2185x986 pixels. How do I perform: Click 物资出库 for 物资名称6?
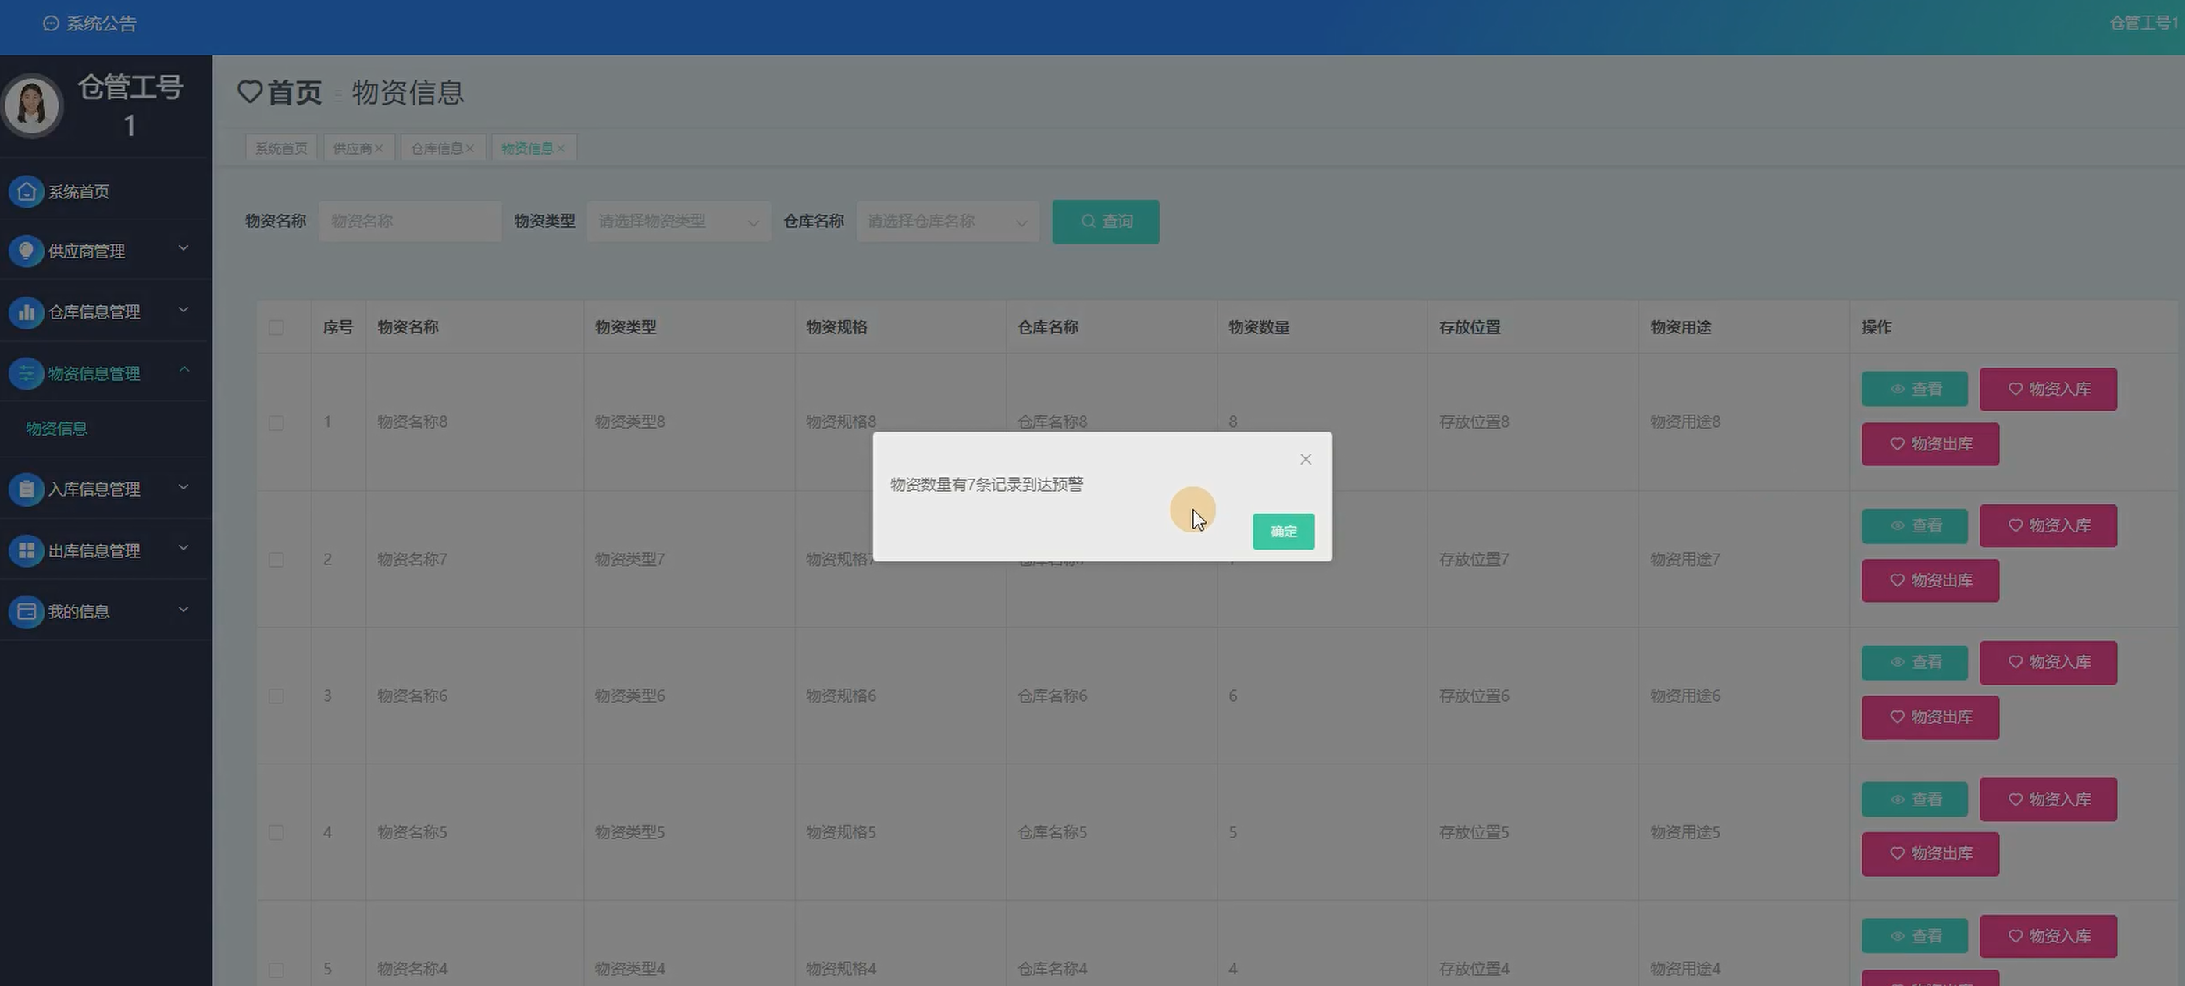pyautogui.click(x=1930, y=717)
